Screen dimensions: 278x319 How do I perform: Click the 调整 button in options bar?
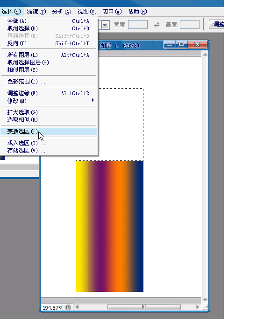click(216, 24)
